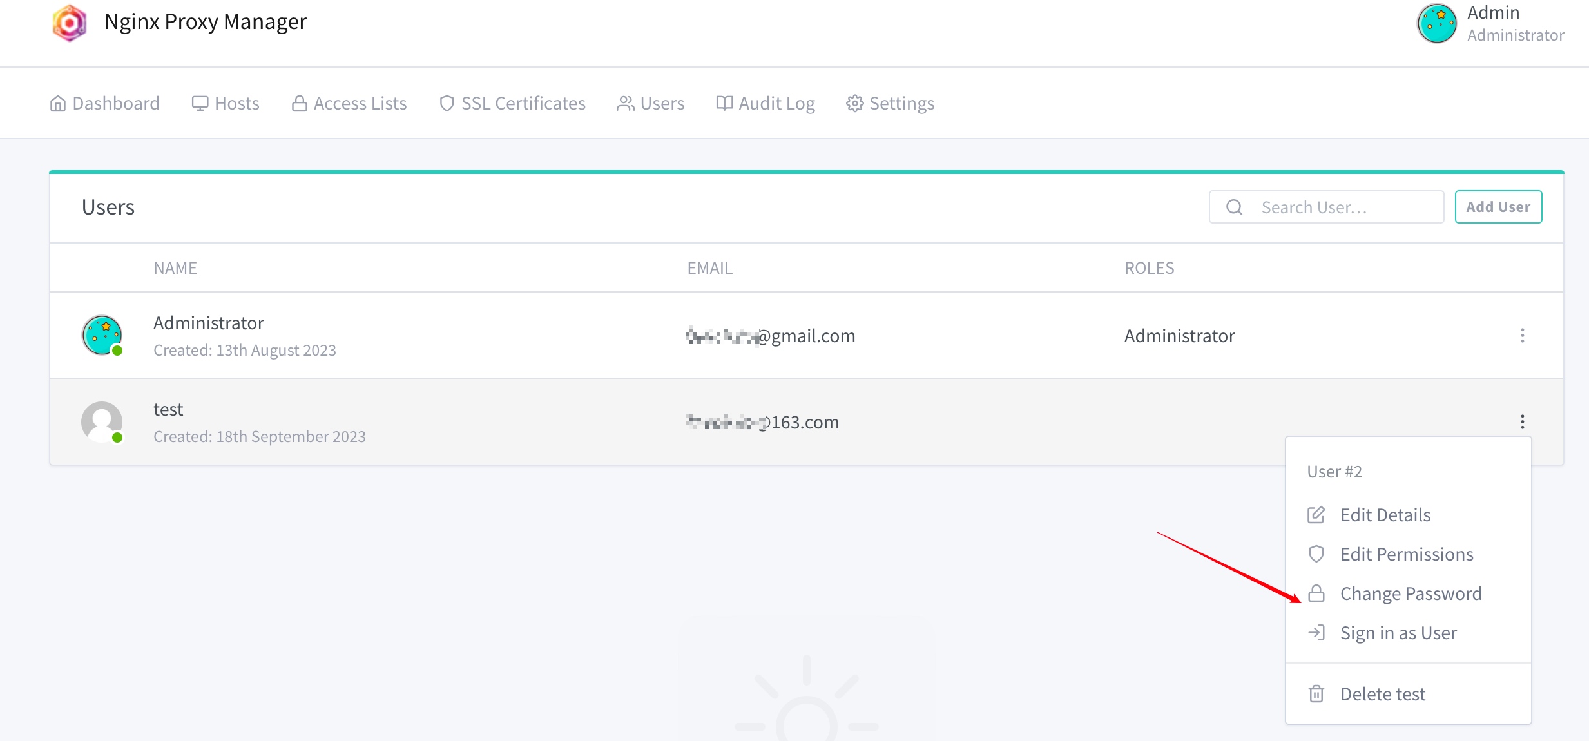Click the shield icon beside Edit Permissions
This screenshot has width=1589, height=741.
point(1316,554)
